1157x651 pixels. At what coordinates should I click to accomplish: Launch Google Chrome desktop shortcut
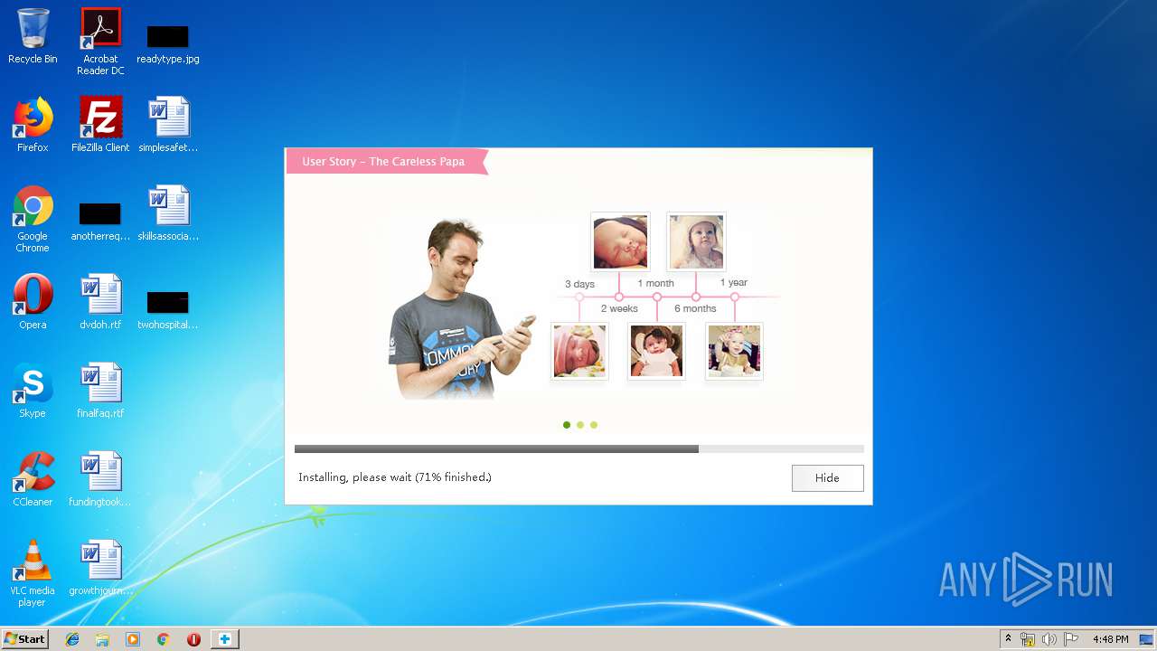pos(33,219)
